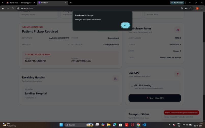Click 'Patient Pickup Required' heading
Viewport: 205px width, 128px height.
pyautogui.click(x=40, y=31)
